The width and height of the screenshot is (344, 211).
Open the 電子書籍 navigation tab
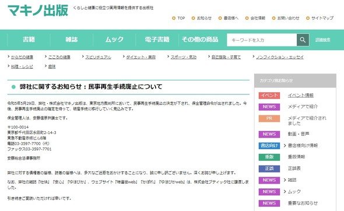tap(157, 40)
